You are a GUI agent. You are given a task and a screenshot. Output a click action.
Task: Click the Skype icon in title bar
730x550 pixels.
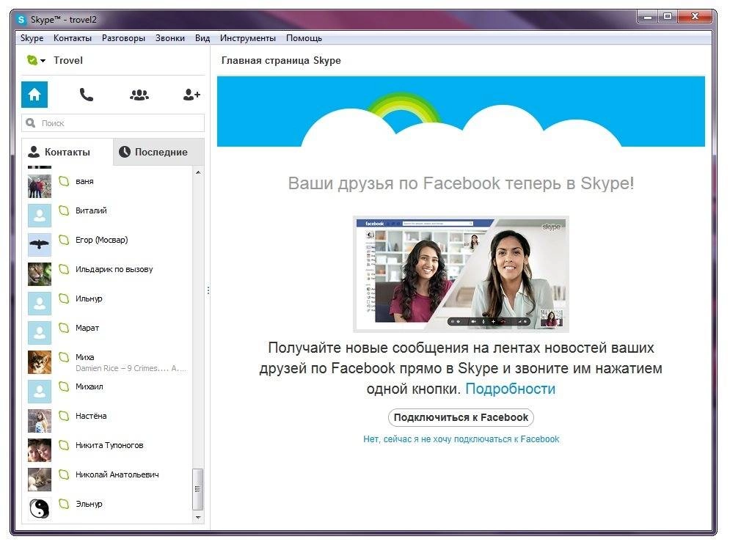(21, 20)
